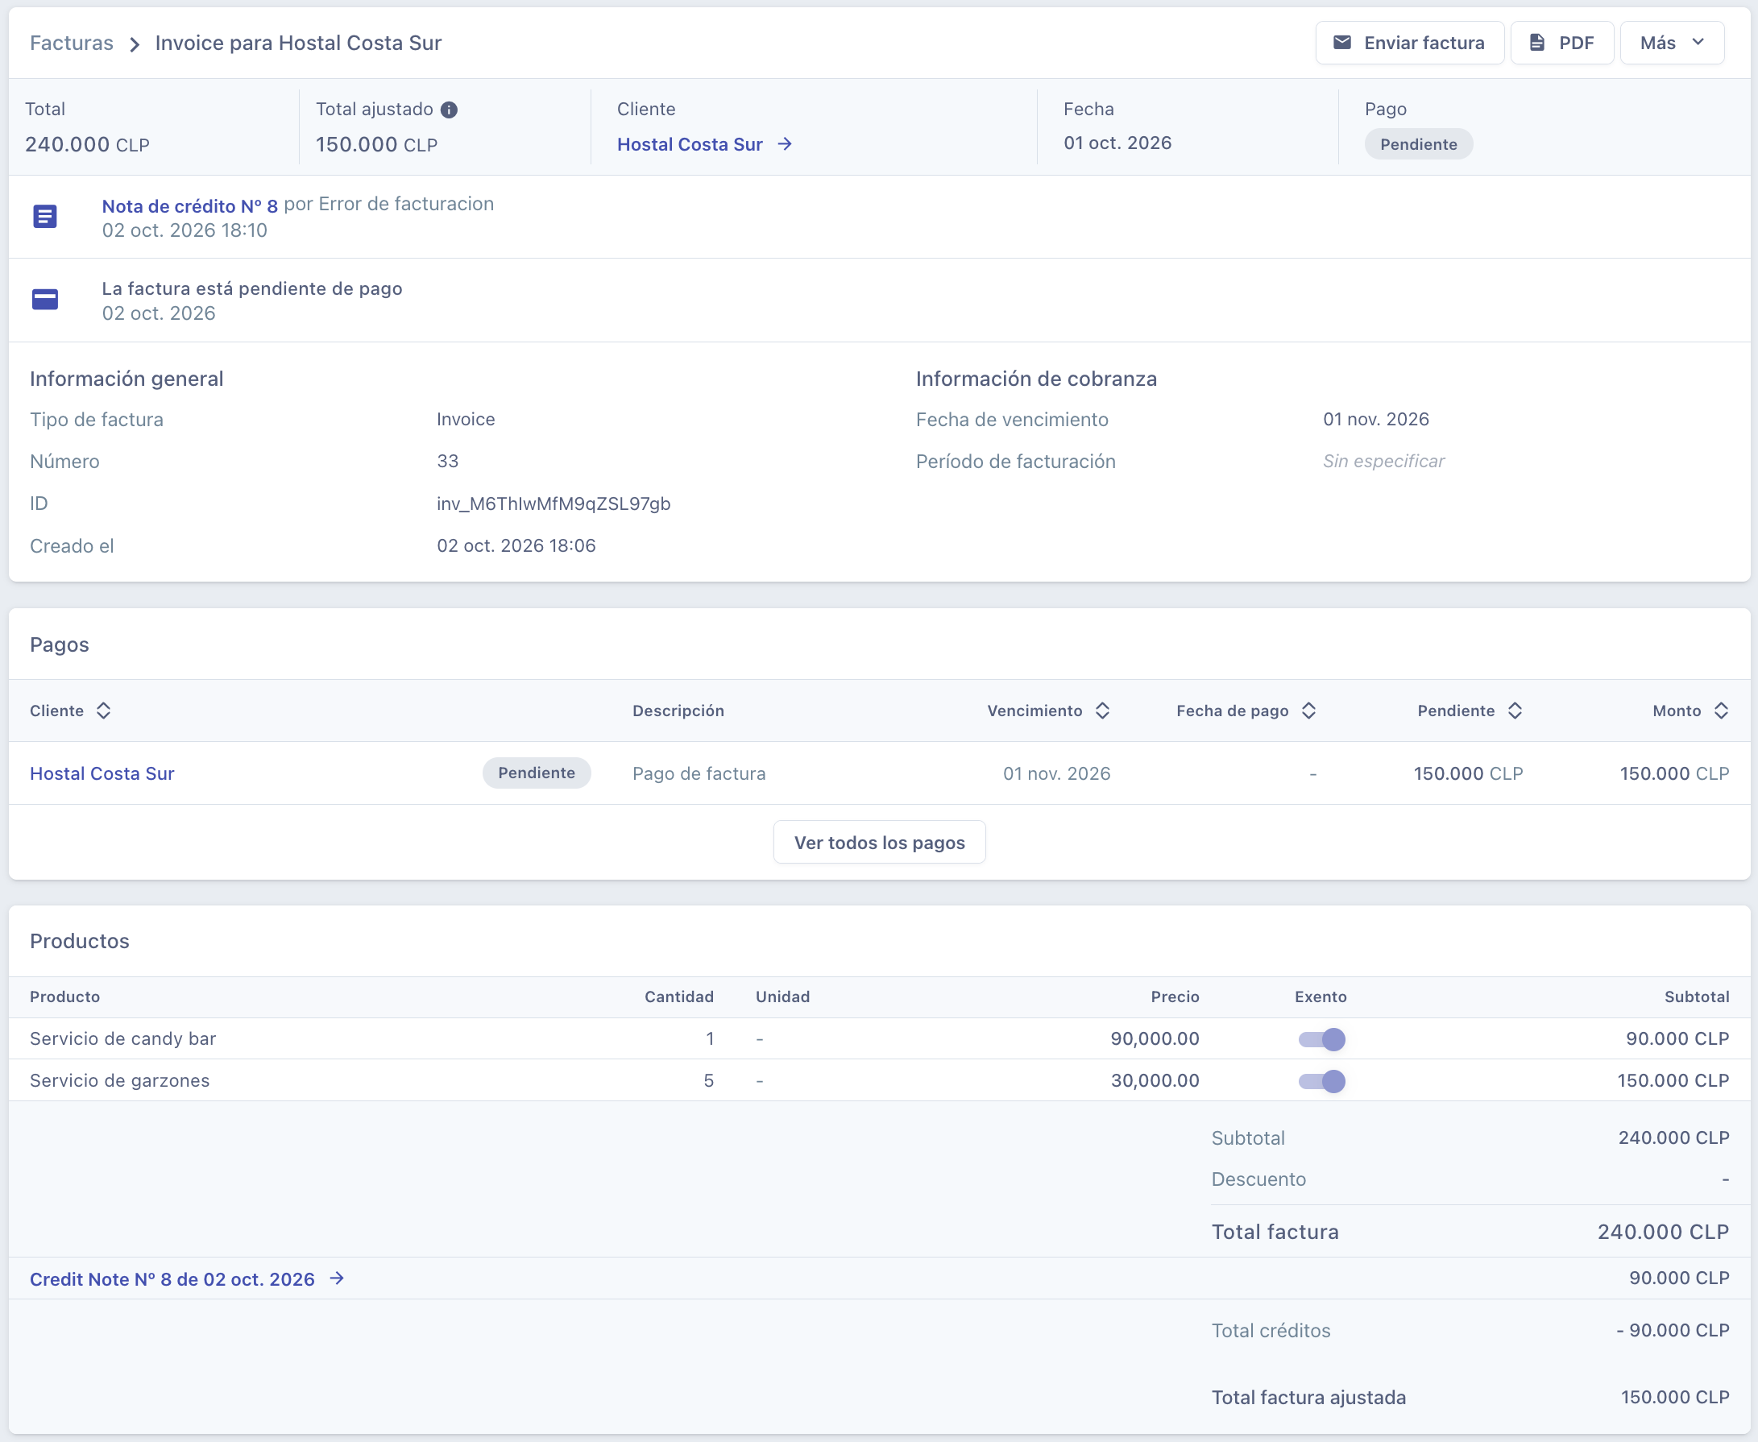This screenshot has height=1442, width=1758.
Task: Open the Más dropdown menu
Action: [x=1672, y=44]
